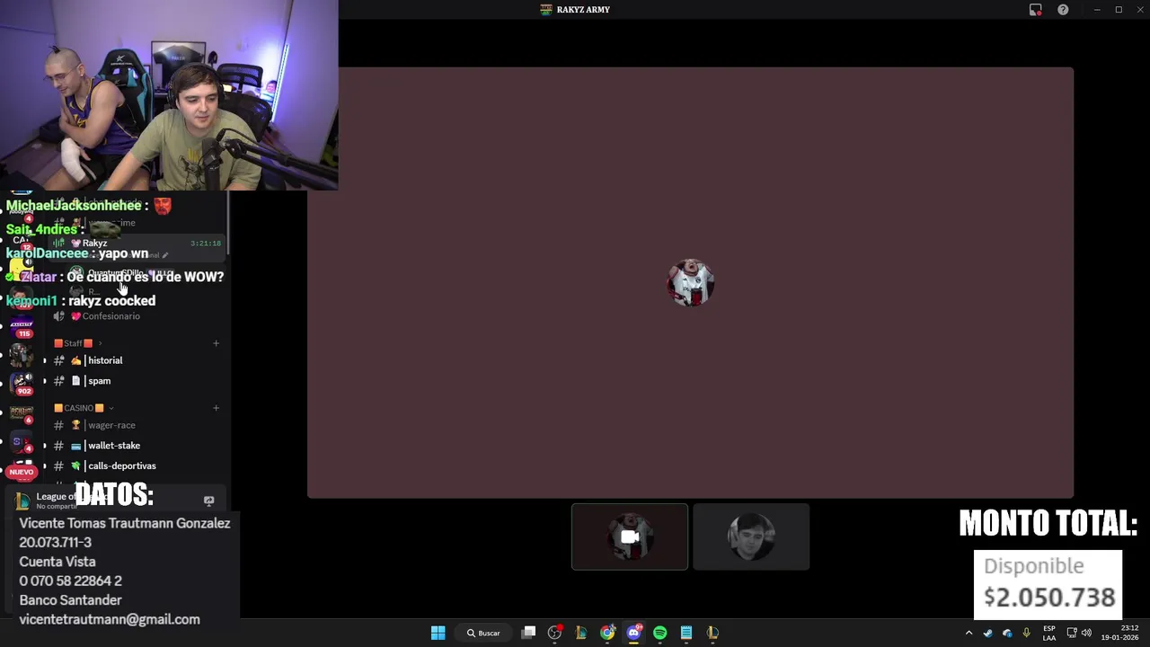The image size is (1150, 647).
Task: Open Discord help question mark icon
Action: 1063,10
